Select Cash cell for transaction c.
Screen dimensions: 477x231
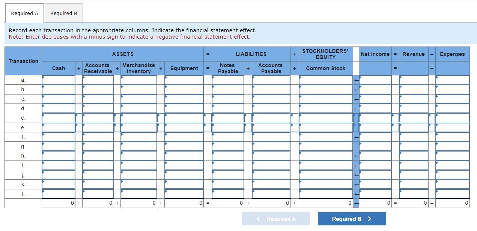(x=59, y=99)
